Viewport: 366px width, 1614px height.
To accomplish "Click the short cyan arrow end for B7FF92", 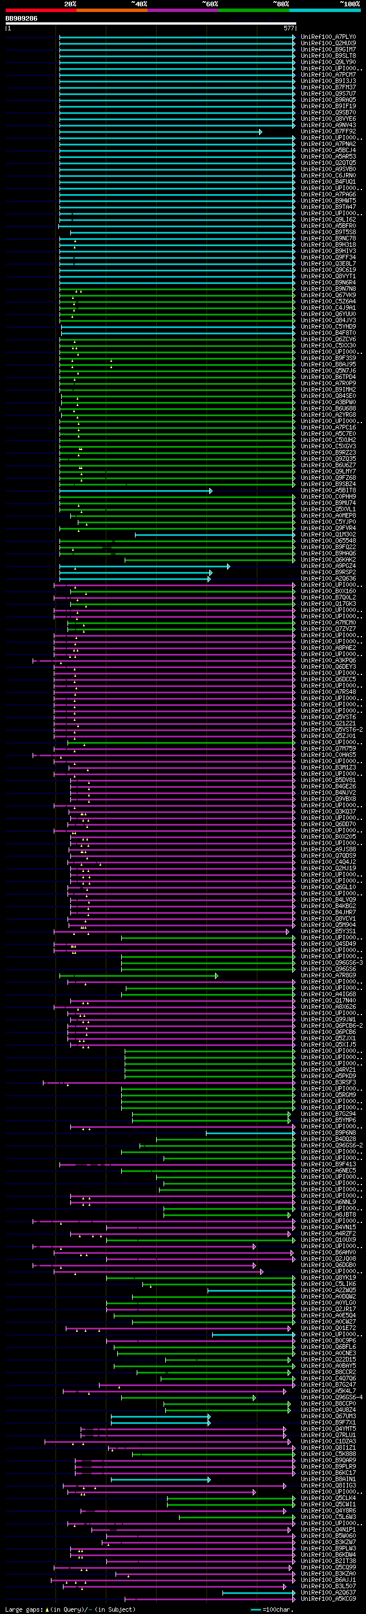I will pos(260,132).
